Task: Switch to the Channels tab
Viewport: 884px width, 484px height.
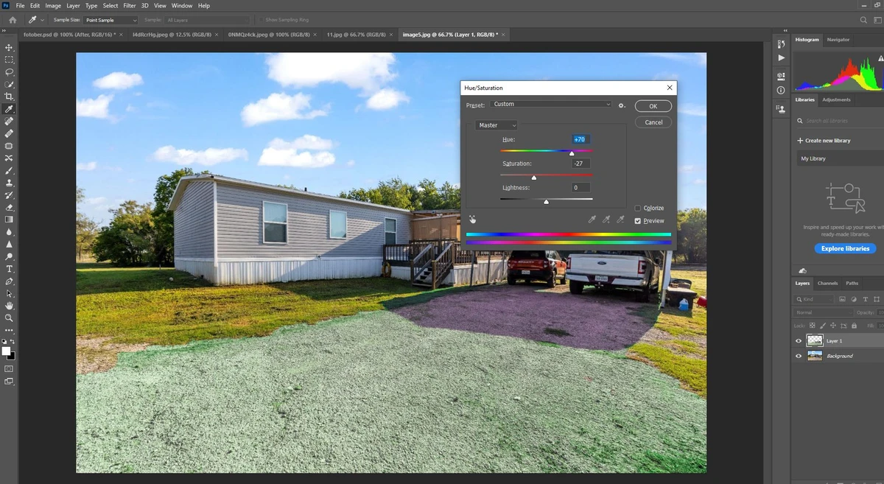Action: tap(827, 283)
